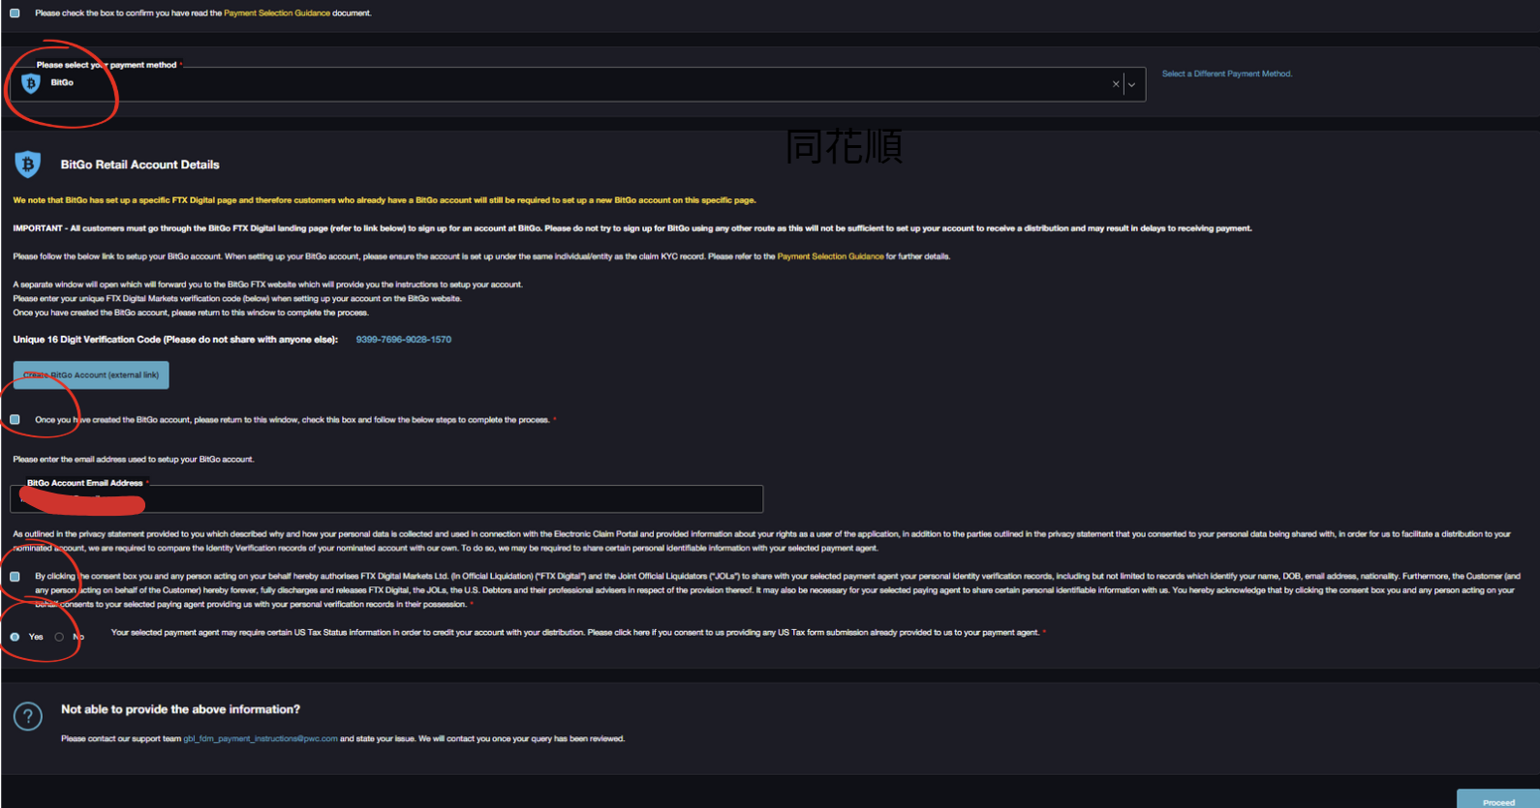
Task: Open the support team email address link
Action: tap(261, 738)
